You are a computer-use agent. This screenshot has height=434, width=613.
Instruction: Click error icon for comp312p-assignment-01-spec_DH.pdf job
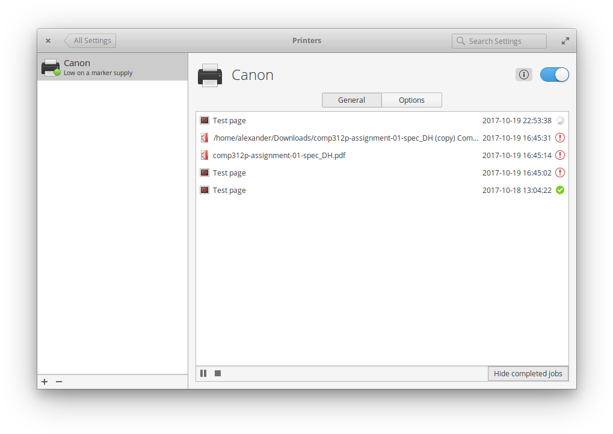pos(560,155)
